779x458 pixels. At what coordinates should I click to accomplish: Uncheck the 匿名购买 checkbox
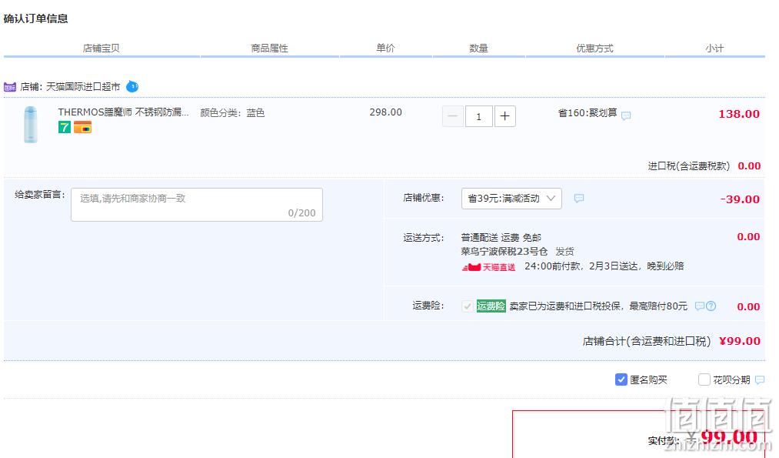621,379
